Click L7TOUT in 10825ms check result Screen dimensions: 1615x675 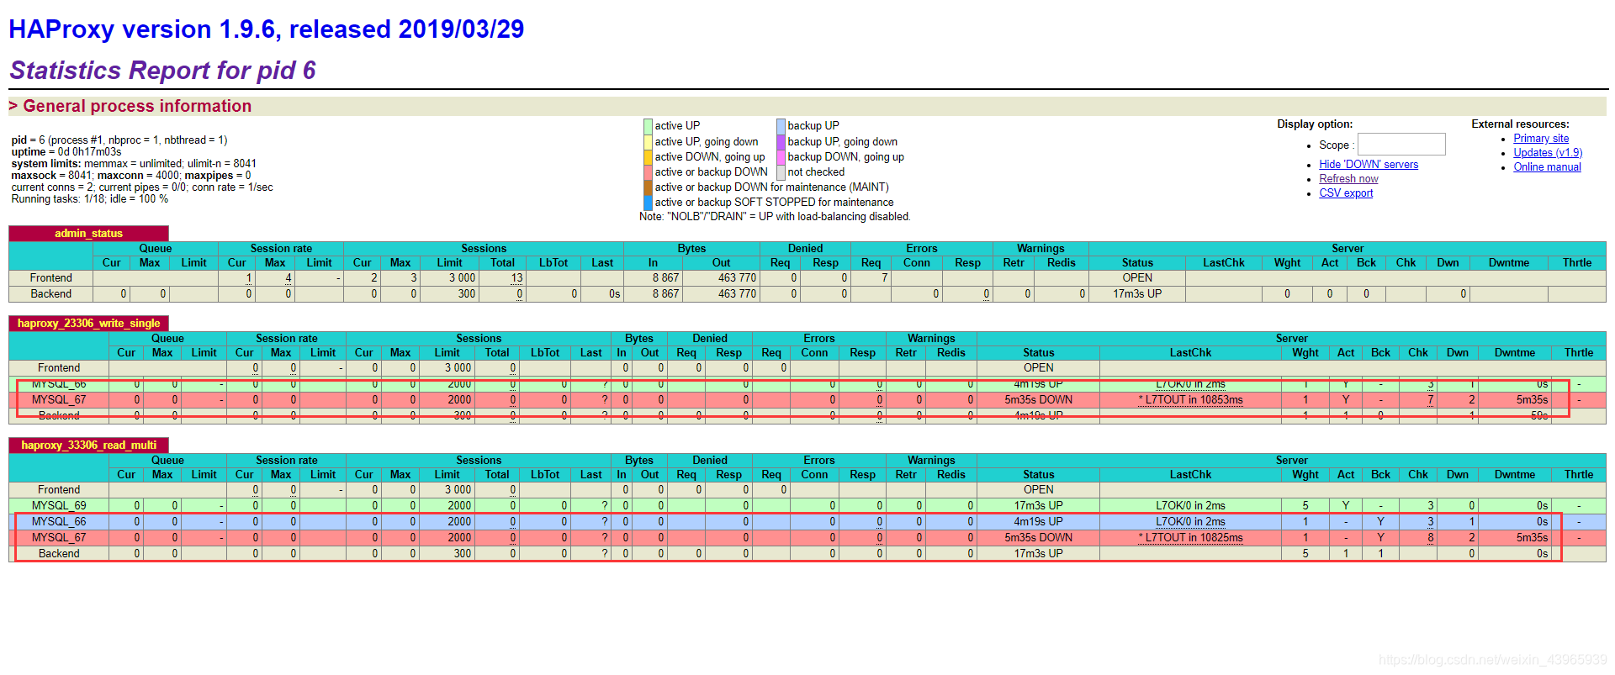(x=1190, y=538)
